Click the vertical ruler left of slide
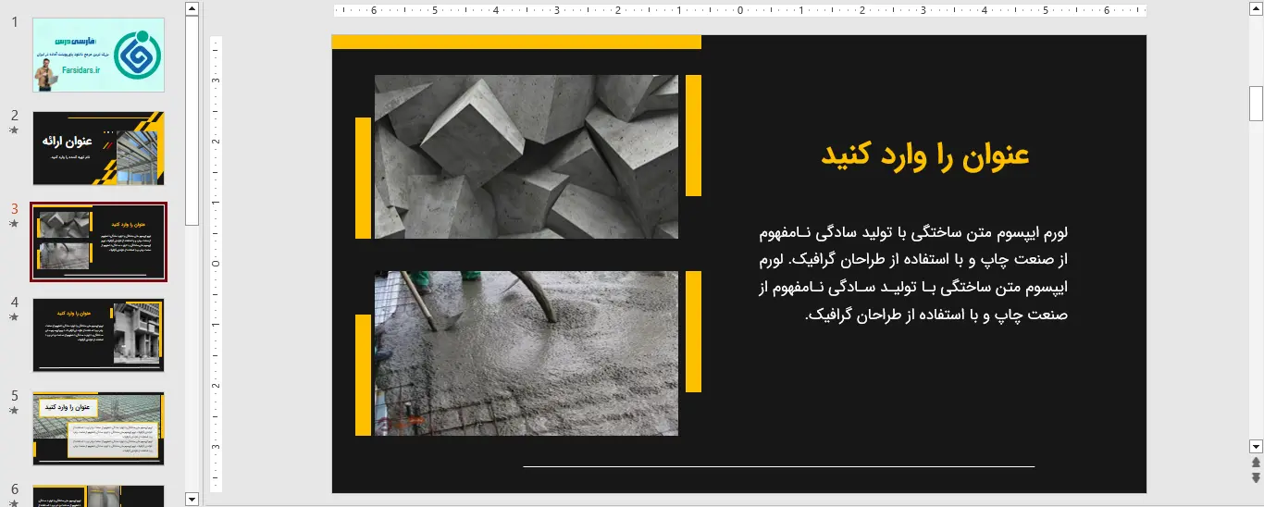The height and width of the screenshot is (507, 1264). point(217,264)
